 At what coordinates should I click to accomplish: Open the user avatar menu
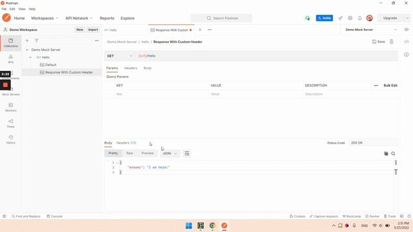pyautogui.click(x=370, y=18)
